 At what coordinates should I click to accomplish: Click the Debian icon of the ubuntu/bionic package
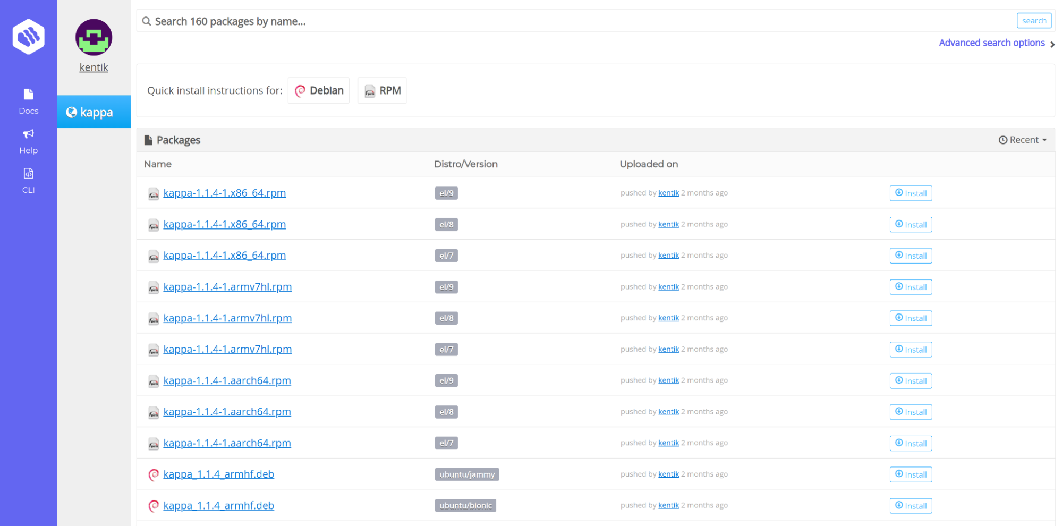[154, 506]
